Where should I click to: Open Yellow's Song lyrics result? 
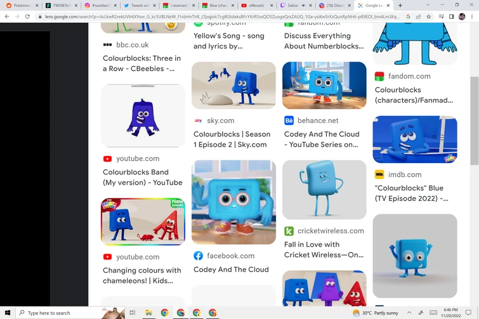(229, 41)
